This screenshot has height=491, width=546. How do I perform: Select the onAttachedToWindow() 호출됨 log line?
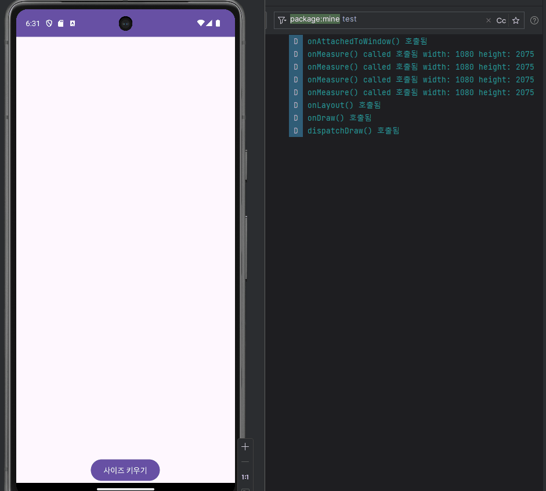(367, 41)
